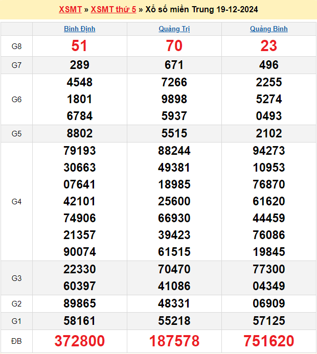This screenshot has height=354, width=317.
Task: Click the Quảng Trị column header link
Action: (x=174, y=29)
